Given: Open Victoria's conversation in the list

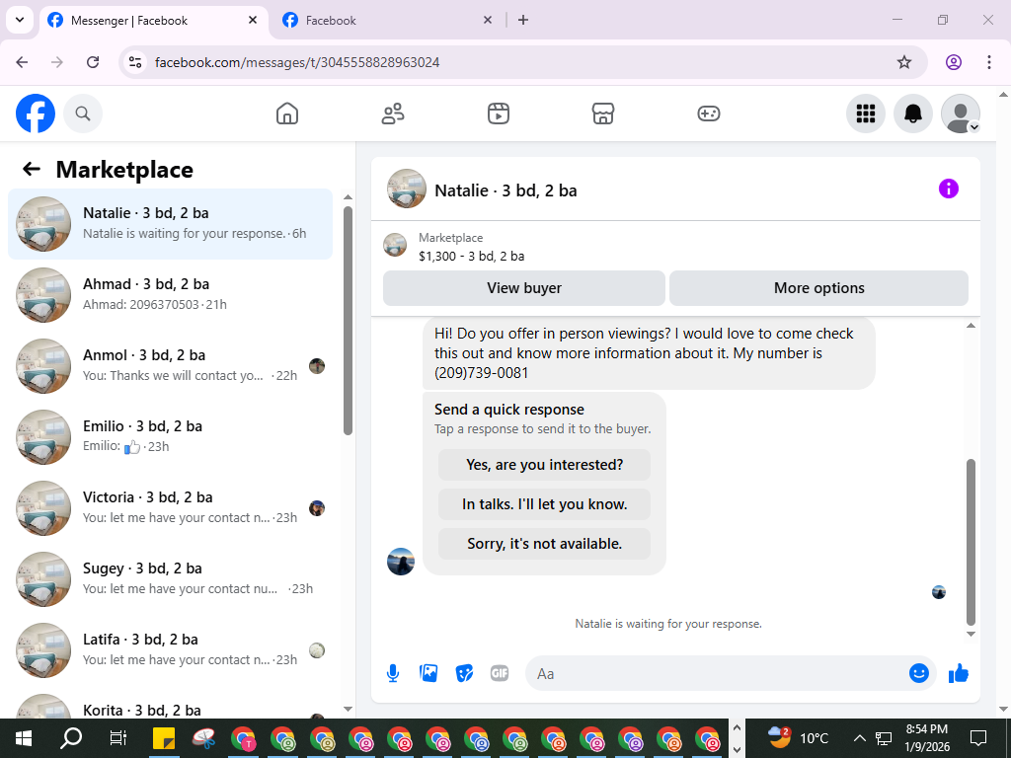Looking at the screenshot, I should 170,507.
